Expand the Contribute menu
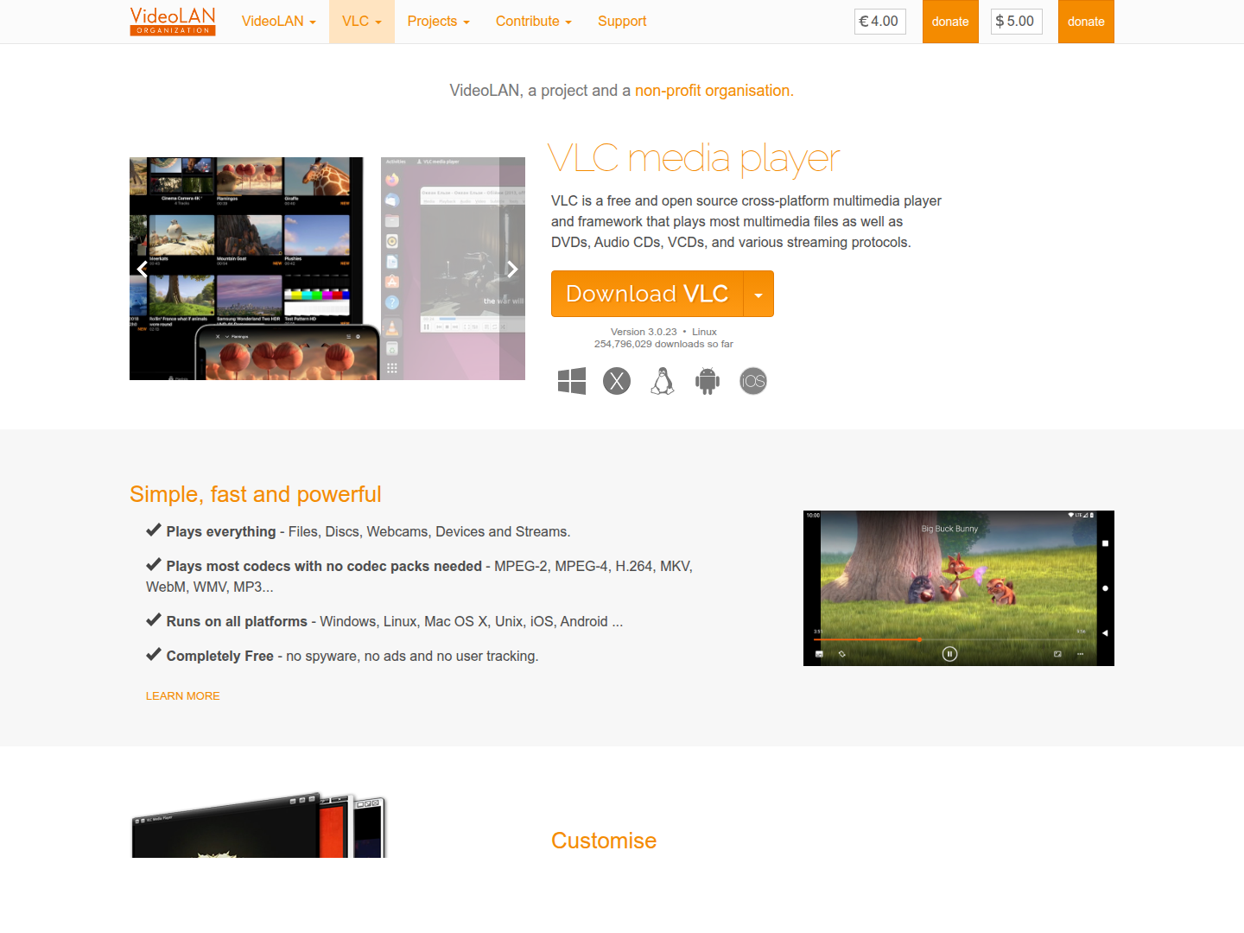1244x933 pixels. [534, 22]
